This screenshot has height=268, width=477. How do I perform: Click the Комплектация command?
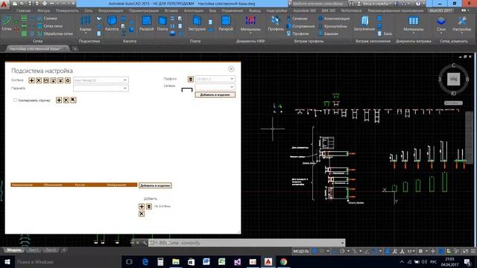[334, 19]
